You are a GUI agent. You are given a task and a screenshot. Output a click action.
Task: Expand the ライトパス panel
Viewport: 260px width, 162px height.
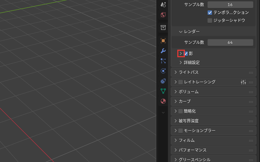click(x=175, y=72)
